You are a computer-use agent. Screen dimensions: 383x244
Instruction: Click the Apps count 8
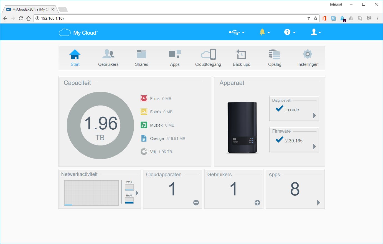pos(295,189)
